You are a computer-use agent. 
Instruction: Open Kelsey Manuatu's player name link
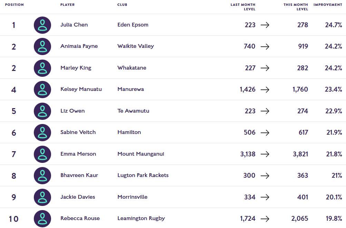pos(81,89)
